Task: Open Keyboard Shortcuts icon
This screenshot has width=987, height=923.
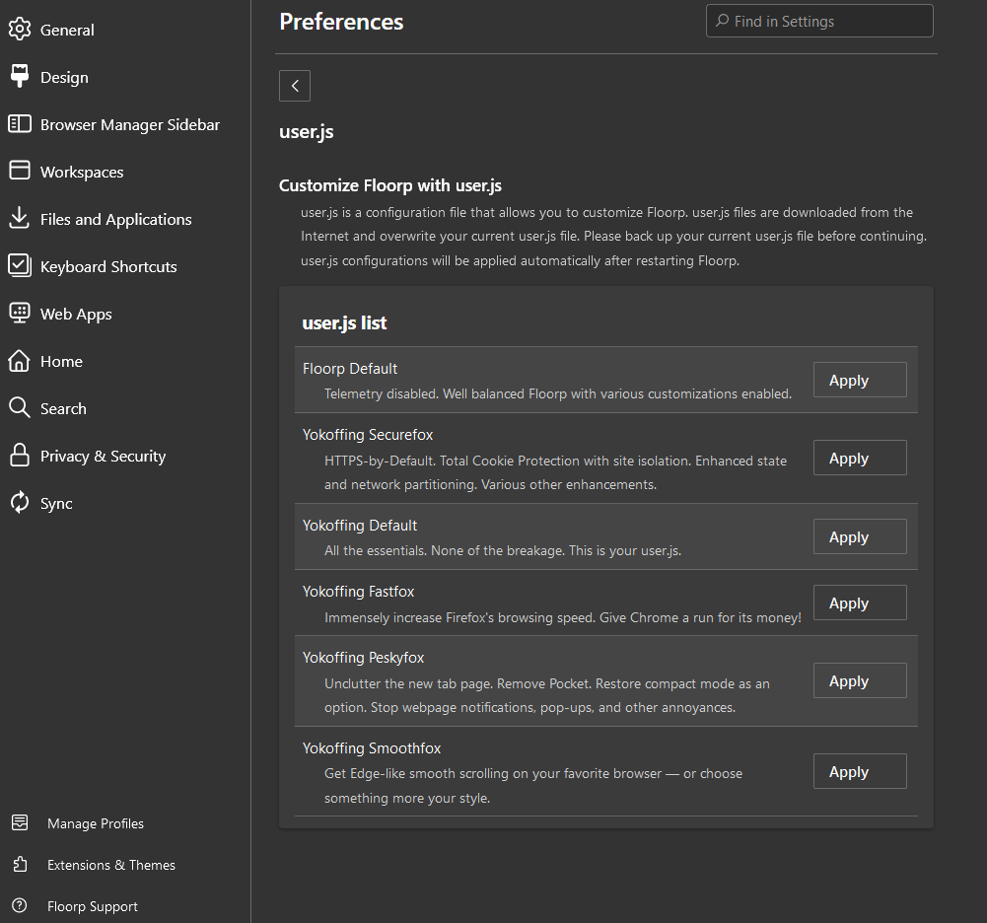Action: click(20, 266)
